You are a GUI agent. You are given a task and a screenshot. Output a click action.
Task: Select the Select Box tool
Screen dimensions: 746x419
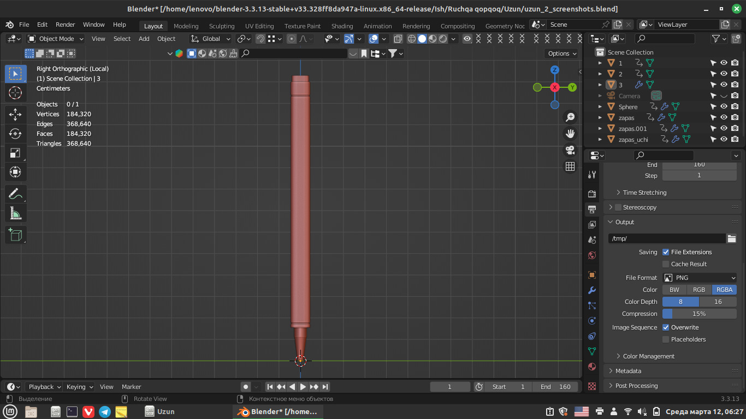(15, 74)
